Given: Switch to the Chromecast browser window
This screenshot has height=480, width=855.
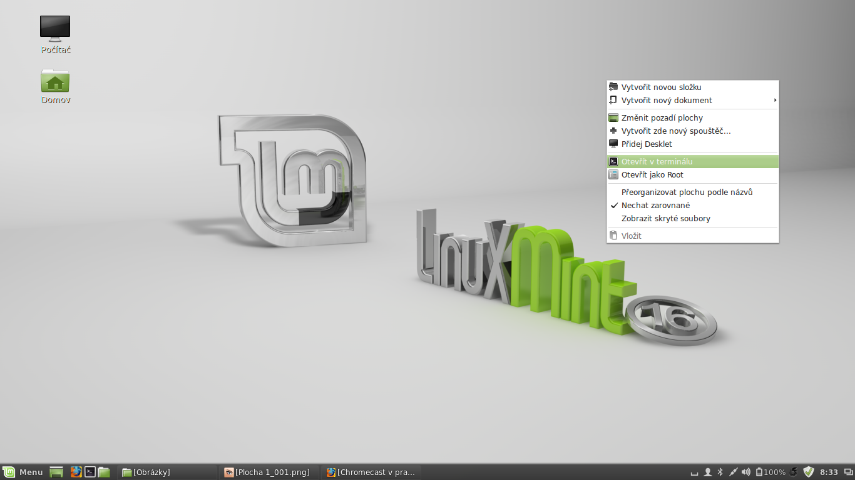Looking at the screenshot, I should (x=371, y=472).
